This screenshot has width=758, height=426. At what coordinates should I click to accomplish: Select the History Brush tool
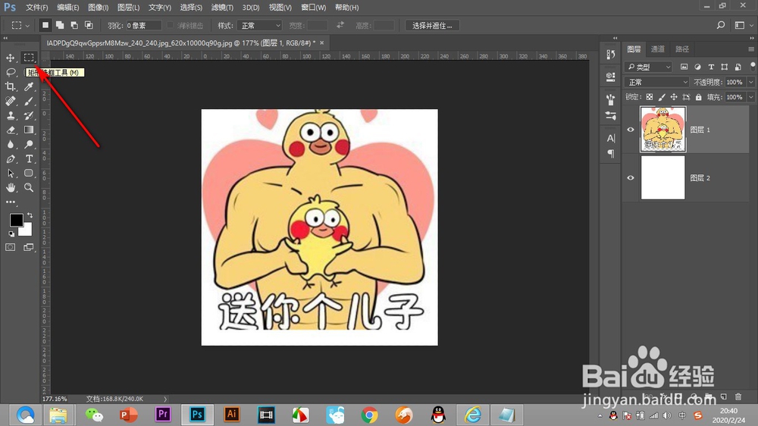click(29, 115)
